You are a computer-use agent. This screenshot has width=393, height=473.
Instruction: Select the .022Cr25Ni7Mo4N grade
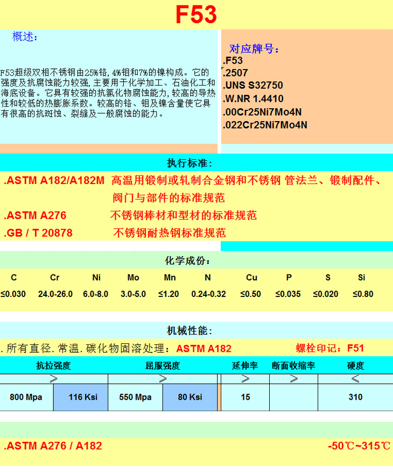click(265, 125)
